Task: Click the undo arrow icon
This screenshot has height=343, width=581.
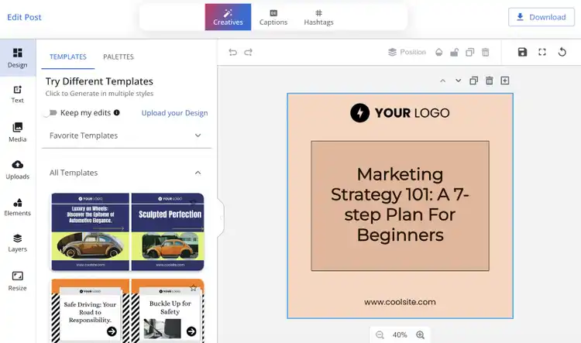Action: (232, 52)
